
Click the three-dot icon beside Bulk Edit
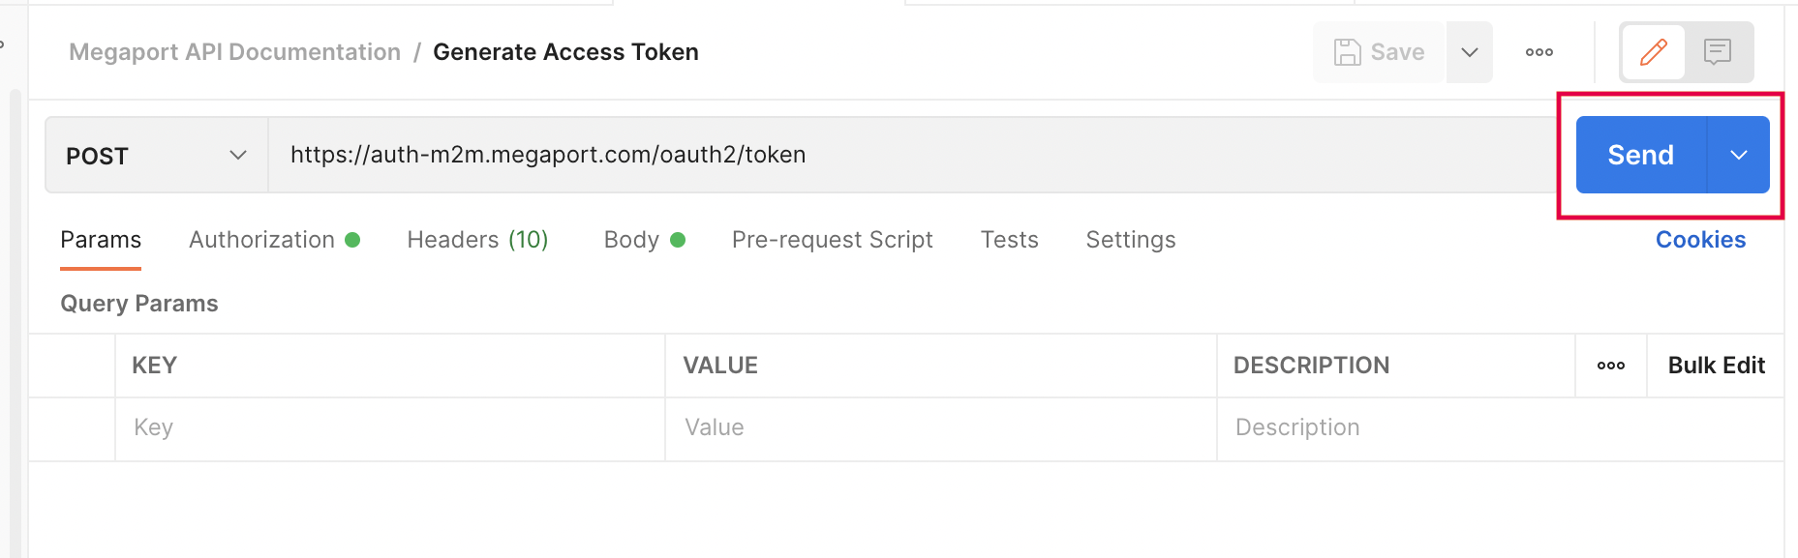click(x=1610, y=366)
